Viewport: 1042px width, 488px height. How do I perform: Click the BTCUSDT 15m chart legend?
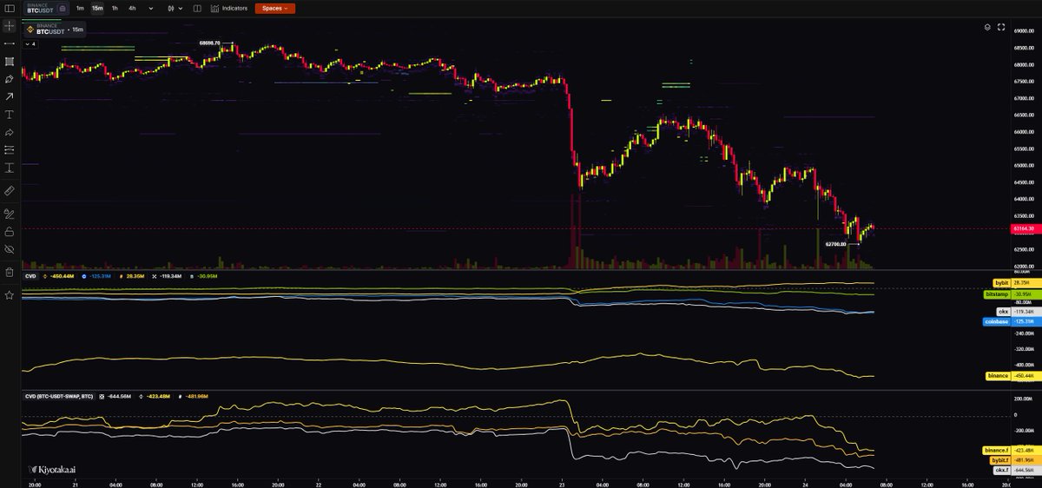pyautogui.click(x=55, y=30)
